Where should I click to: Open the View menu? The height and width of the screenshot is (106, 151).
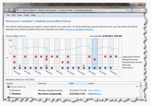point(20,15)
